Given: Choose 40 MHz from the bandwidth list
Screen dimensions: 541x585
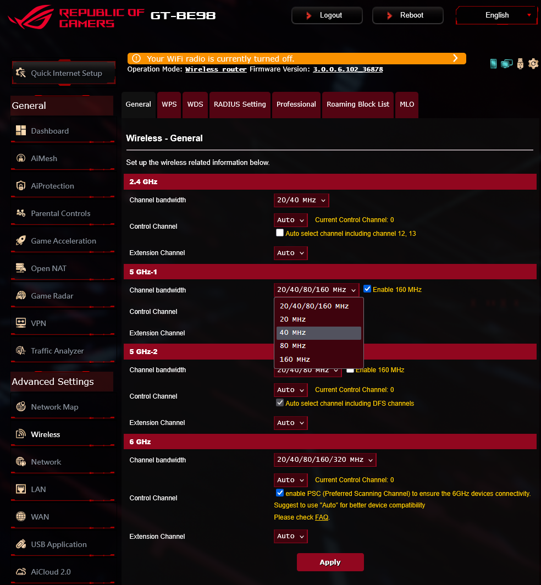Looking at the screenshot, I should pos(319,333).
